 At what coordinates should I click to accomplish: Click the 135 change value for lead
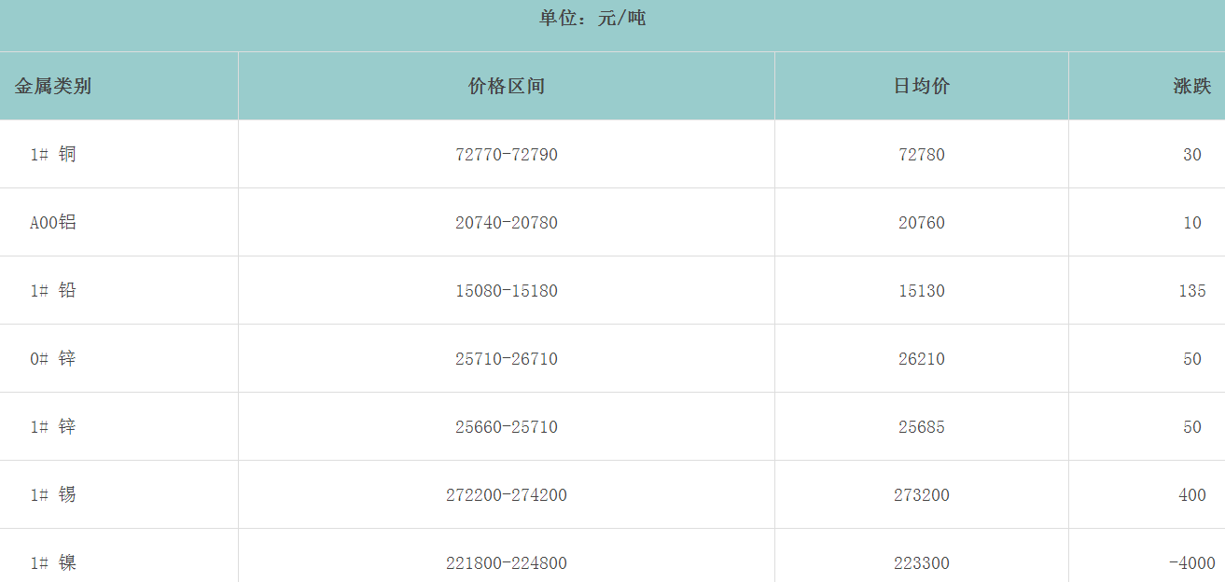1191,291
